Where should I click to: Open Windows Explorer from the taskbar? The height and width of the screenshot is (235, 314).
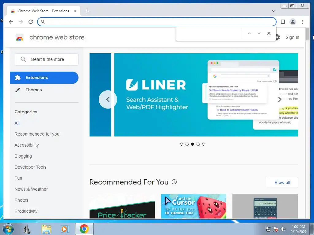(46, 229)
